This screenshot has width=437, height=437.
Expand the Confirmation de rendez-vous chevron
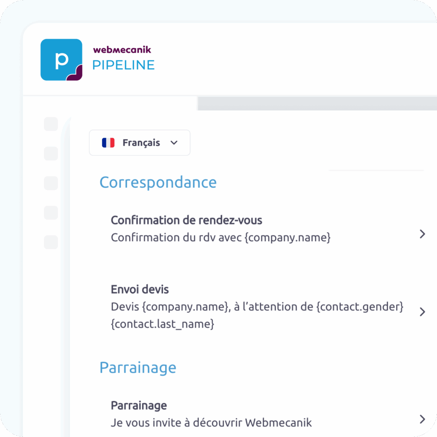(x=422, y=234)
